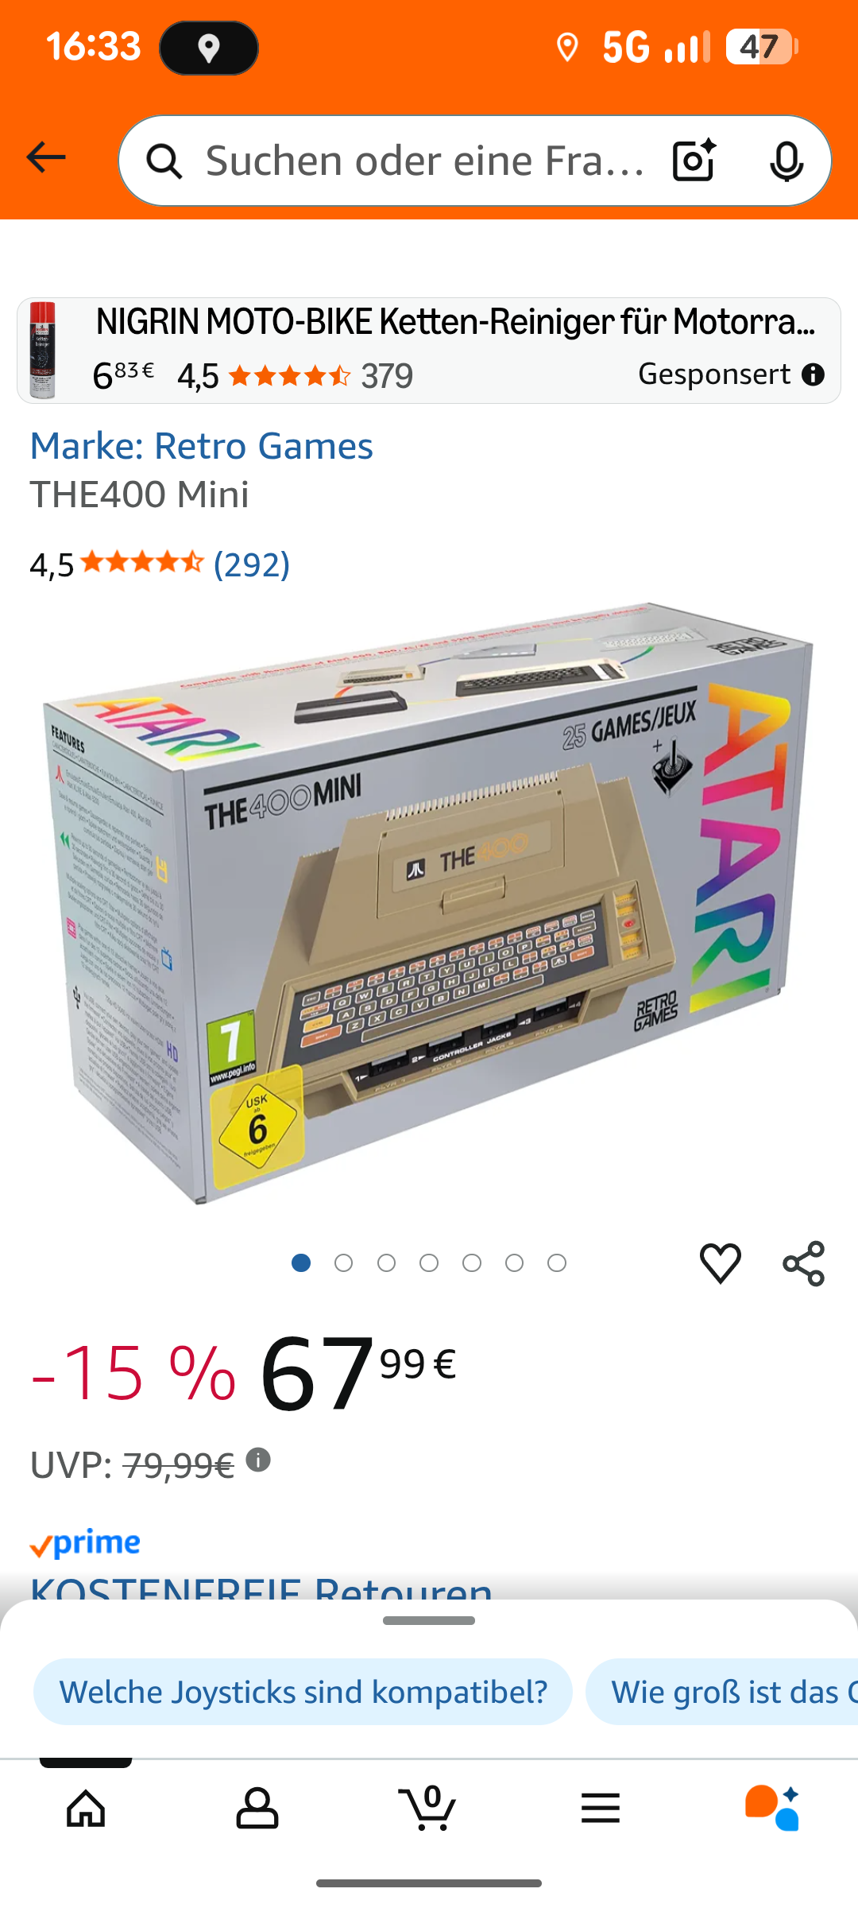The height and width of the screenshot is (1908, 858).
Task: Add product to wishlist with heart icon
Action: (x=721, y=1263)
